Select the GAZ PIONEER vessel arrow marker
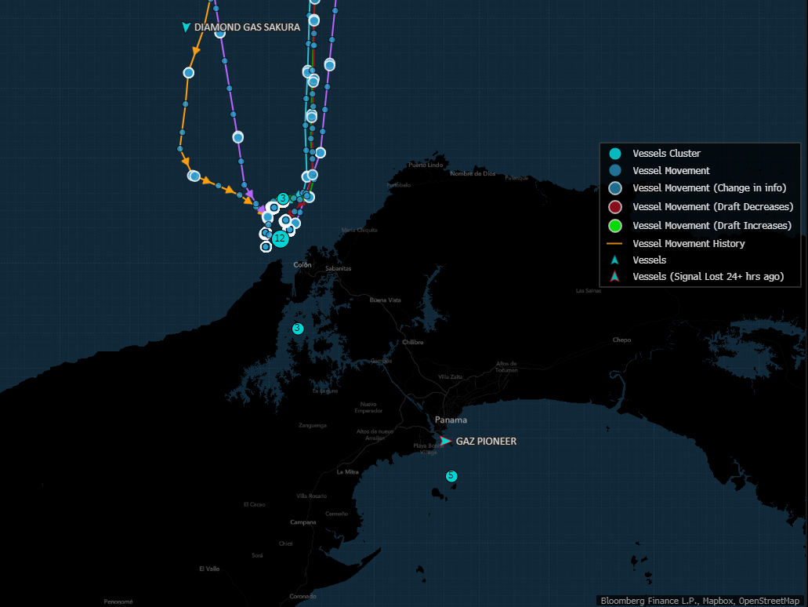Image resolution: width=808 pixels, height=607 pixels. tap(445, 441)
